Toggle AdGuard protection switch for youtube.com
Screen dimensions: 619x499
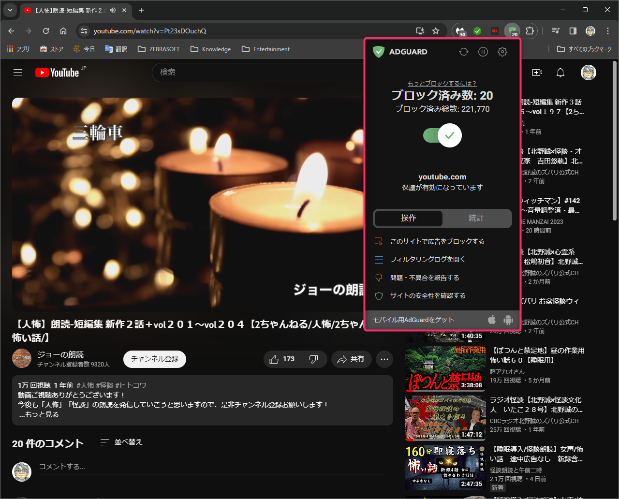click(442, 135)
